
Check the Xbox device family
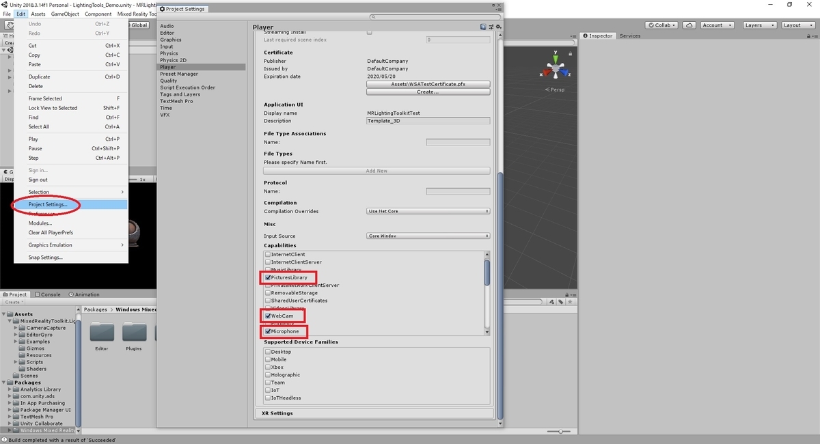click(x=268, y=367)
